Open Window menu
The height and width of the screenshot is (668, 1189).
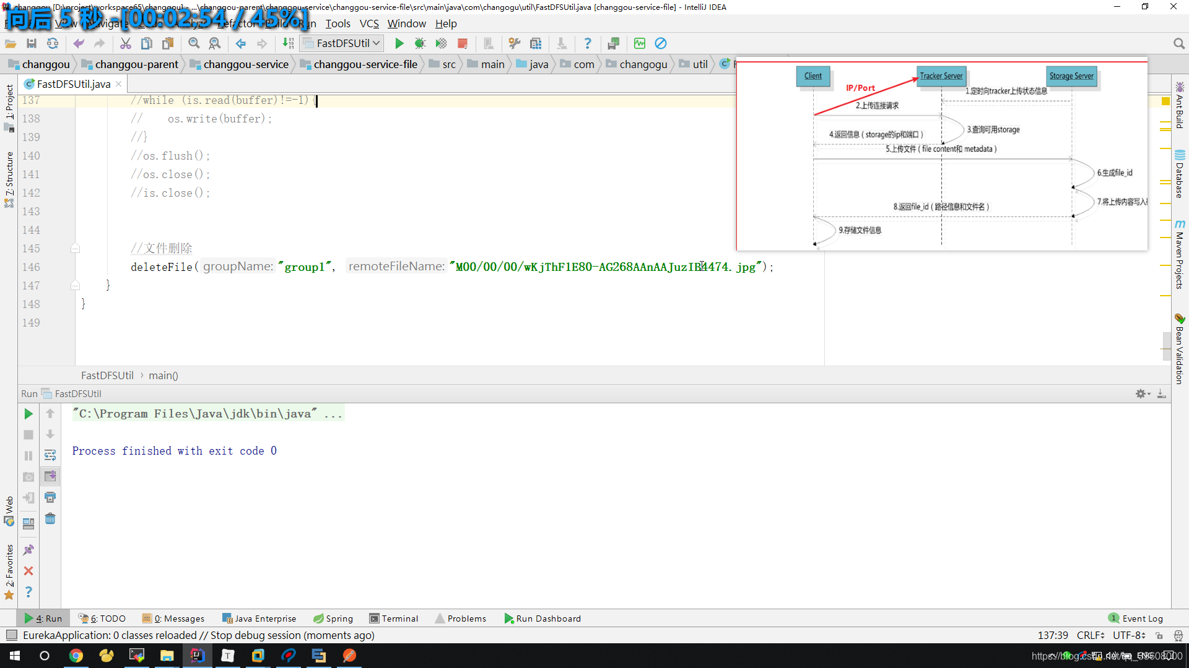coord(406,24)
